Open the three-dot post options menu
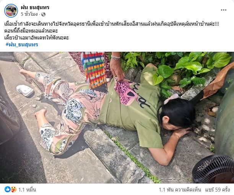 tap(224, 10)
